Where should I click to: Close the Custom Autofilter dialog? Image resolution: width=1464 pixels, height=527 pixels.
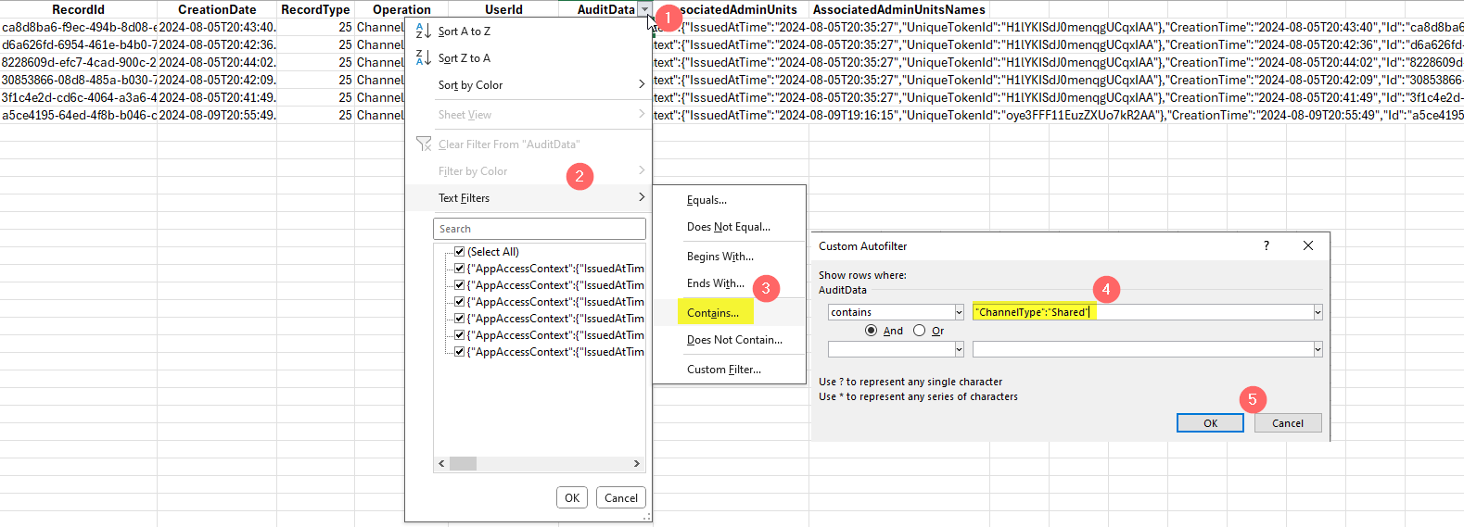1307,245
